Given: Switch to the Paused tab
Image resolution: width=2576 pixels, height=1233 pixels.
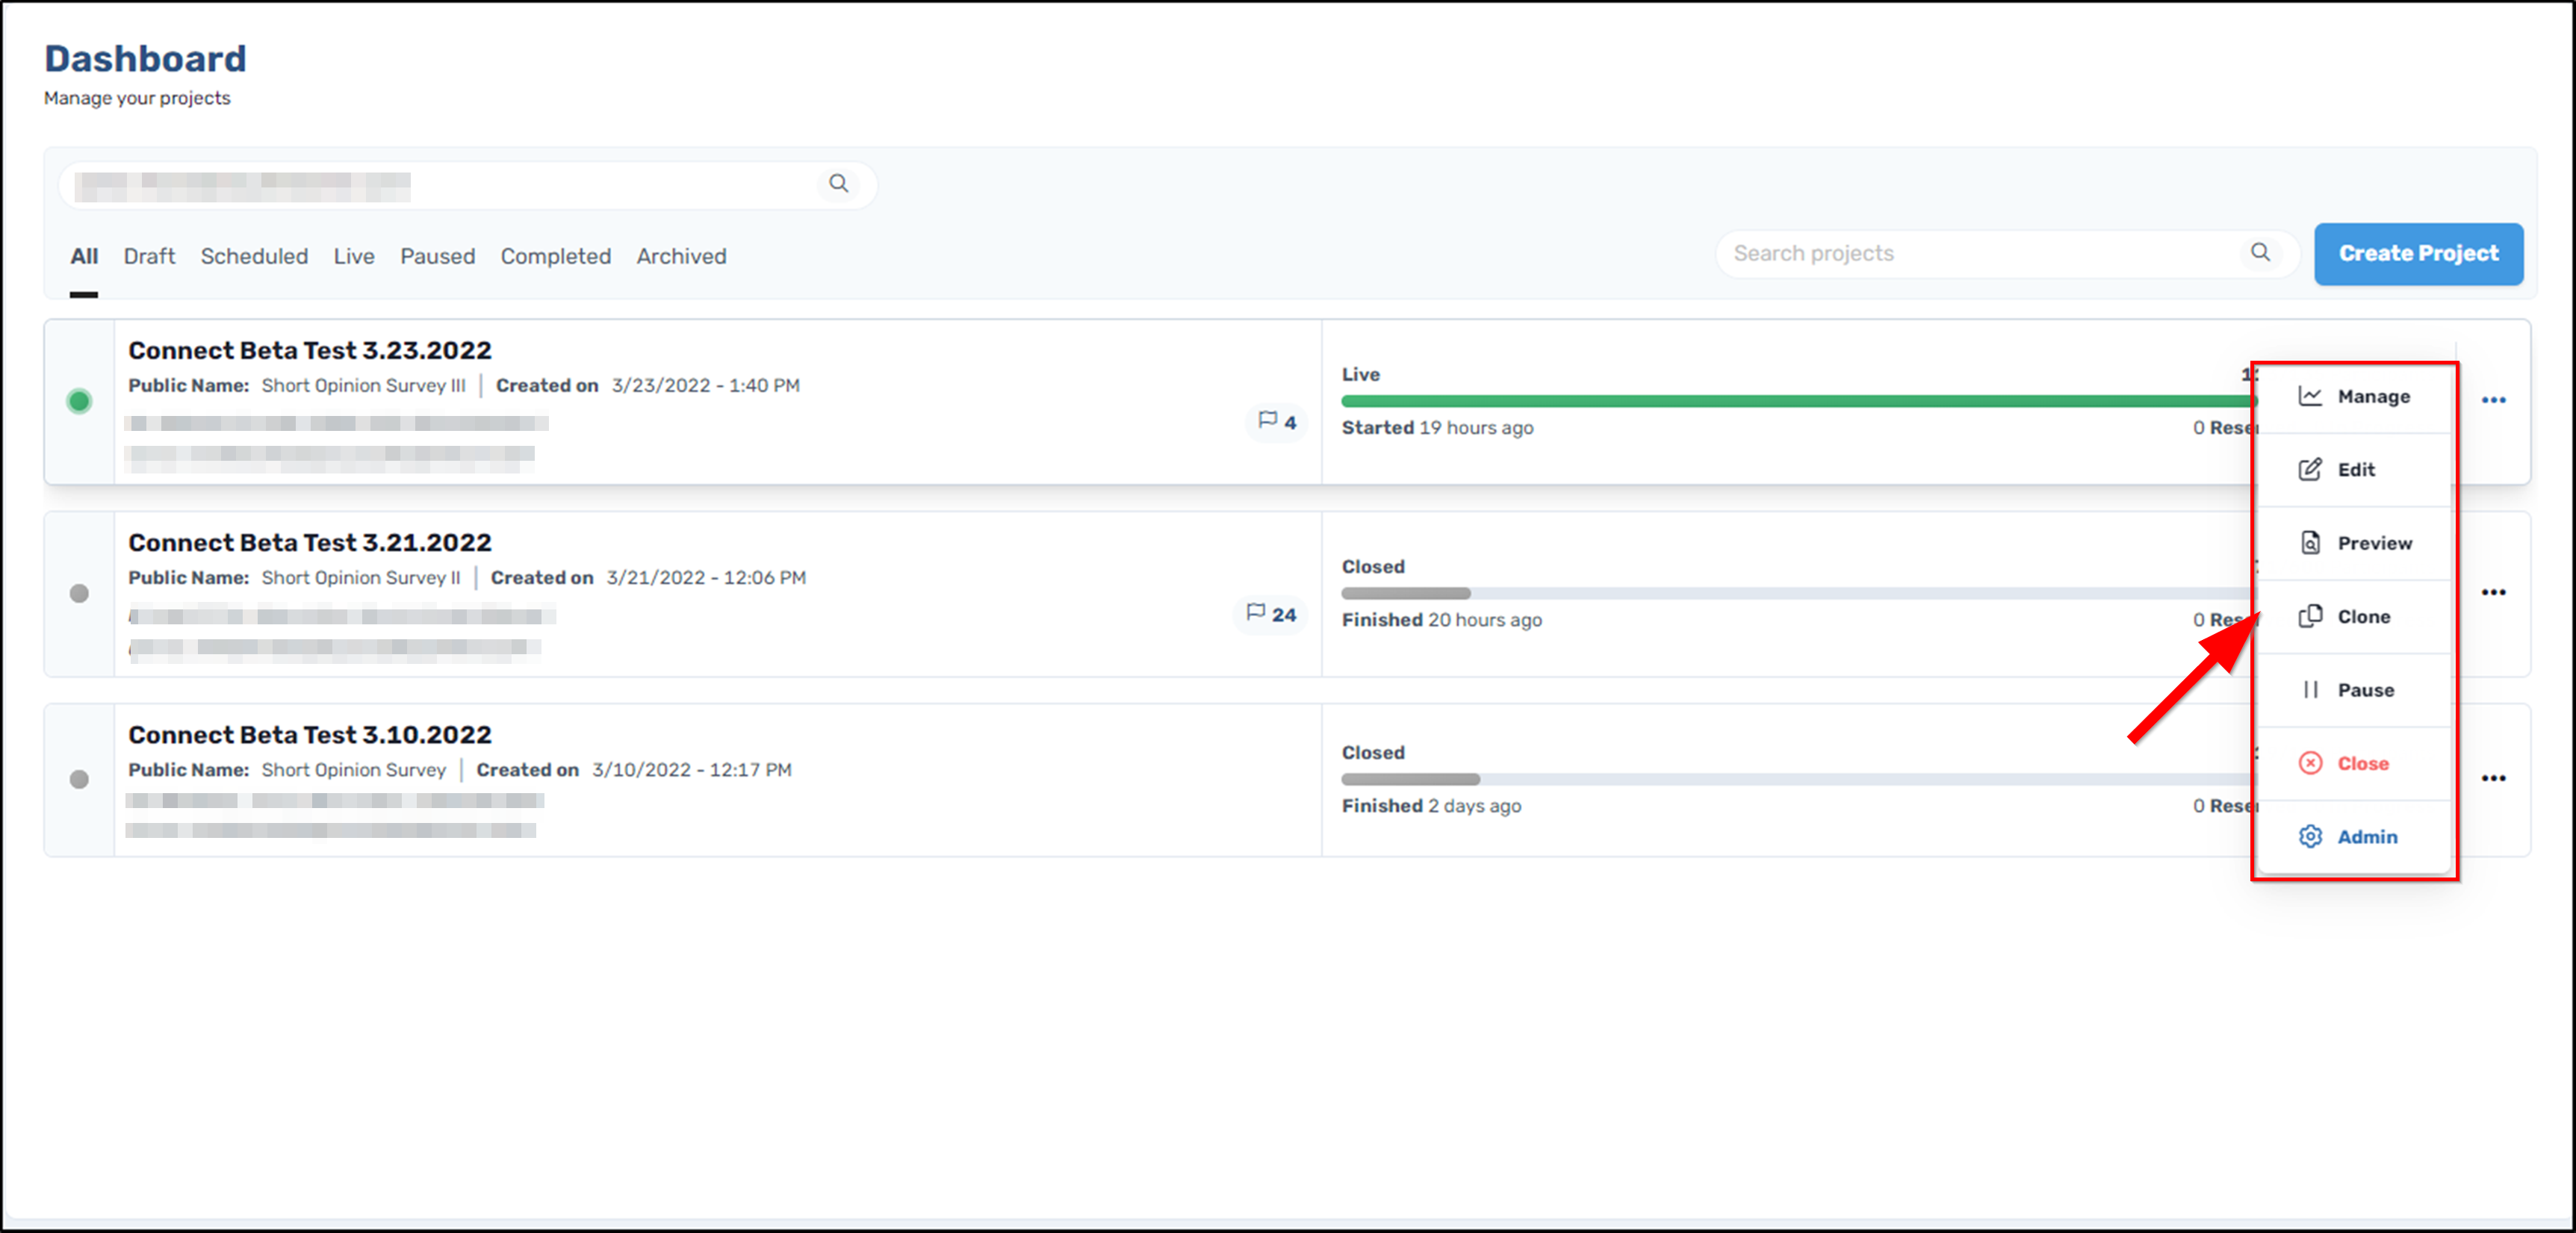Looking at the screenshot, I should pyautogui.click(x=438, y=256).
